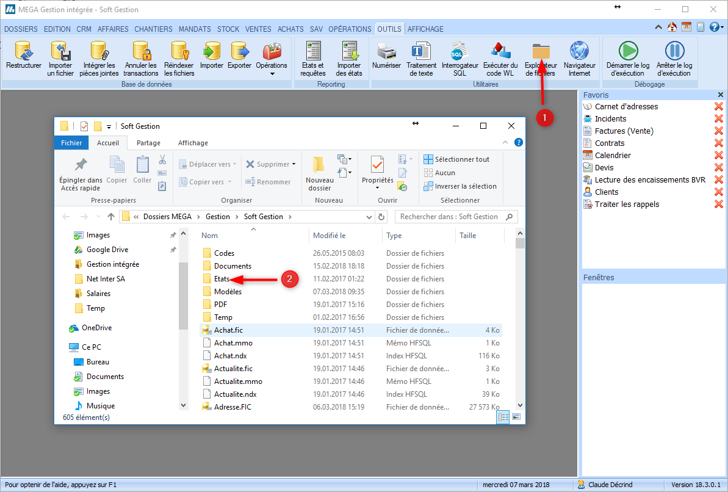728x492 pixels.
Task: Click the Rechercher dans Soft Gestion field
Action: click(450, 217)
